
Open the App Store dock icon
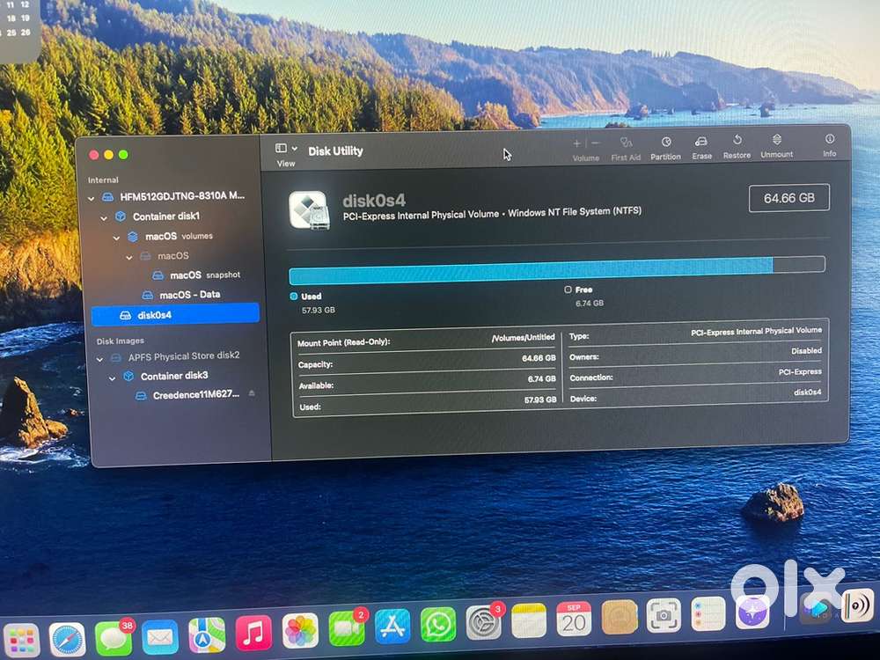[392, 627]
